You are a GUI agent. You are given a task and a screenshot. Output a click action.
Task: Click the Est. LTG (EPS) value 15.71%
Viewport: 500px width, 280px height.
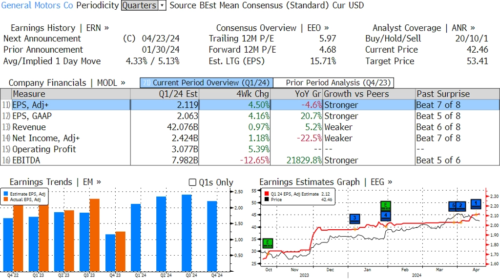tap(323, 61)
